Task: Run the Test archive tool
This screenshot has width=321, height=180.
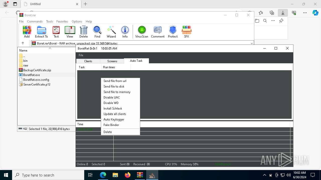Action: tap(56, 32)
